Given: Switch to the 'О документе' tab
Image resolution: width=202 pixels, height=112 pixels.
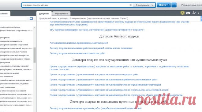Looking at the screenshot, I should coord(61,14).
